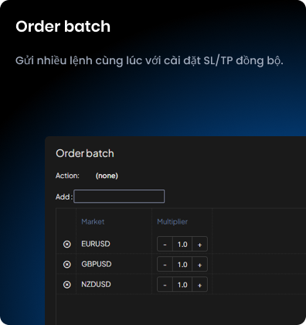Click the Action: label

(x=67, y=176)
